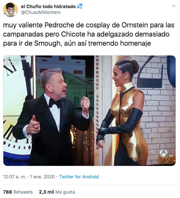
Task: Click the 12:07 a. m. timestamp
Action: pyautogui.click(x=15, y=177)
